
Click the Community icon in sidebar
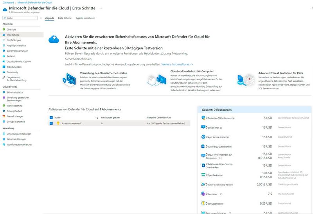click(x=4, y=72)
